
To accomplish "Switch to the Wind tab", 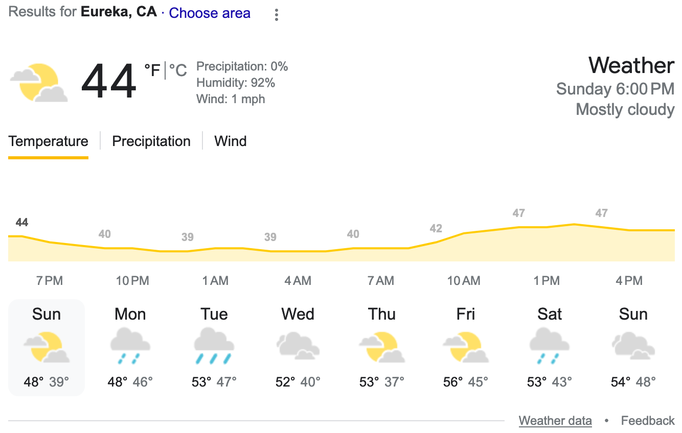I will [231, 141].
